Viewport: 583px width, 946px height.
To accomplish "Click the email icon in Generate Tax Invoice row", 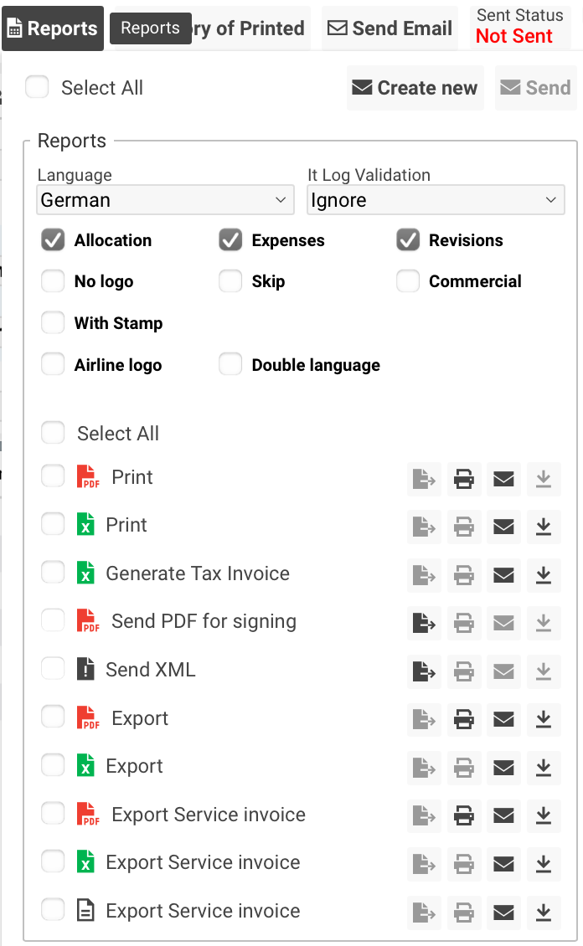I will click(x=503, y=575).
